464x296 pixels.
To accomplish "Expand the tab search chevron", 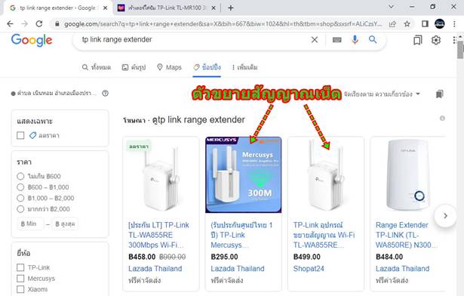I will point(391,7).
